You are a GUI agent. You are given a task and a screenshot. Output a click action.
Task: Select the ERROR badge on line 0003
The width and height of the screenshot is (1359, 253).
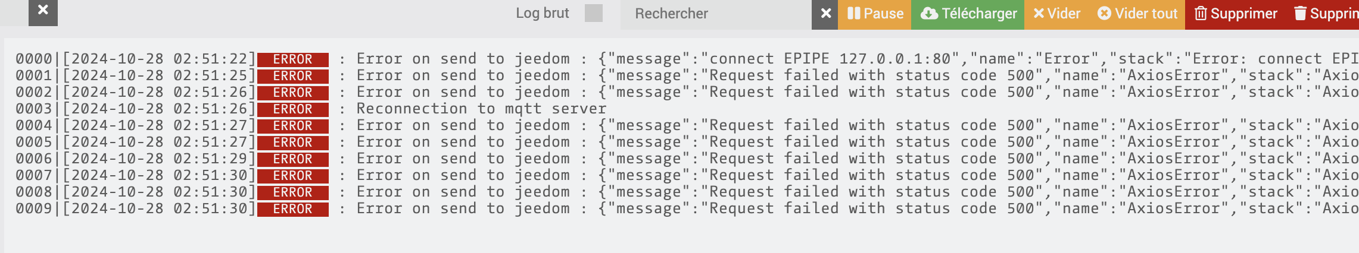[x=293, y=109]
